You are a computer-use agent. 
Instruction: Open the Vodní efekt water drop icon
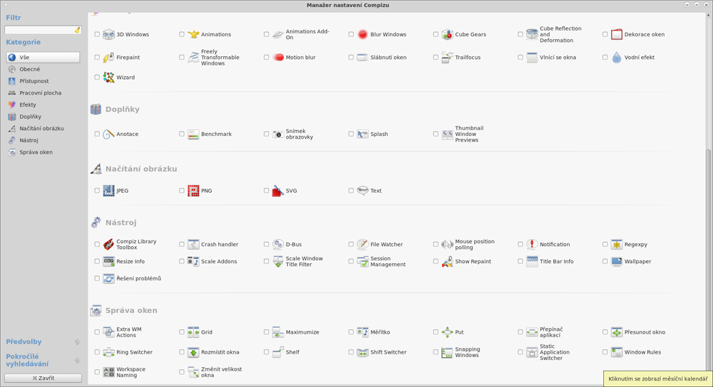(x=617, y=58)
